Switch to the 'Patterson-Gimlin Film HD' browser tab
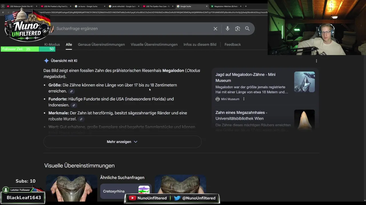The height and width of the screenshot is (205, 366). click(x=22, y=6)
